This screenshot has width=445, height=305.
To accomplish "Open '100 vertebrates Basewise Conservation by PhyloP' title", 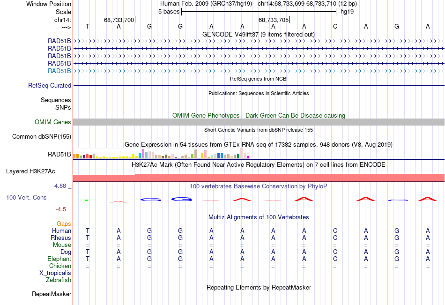I will click(x=259, y=186).
